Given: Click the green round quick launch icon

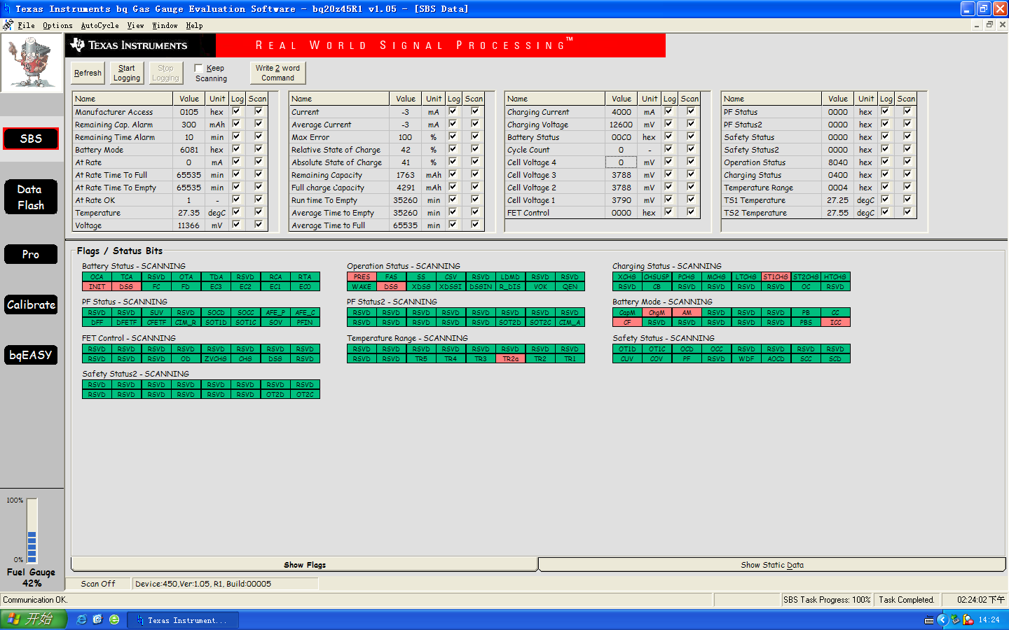Looking at the screenshot, I should [x=114, y=619].
